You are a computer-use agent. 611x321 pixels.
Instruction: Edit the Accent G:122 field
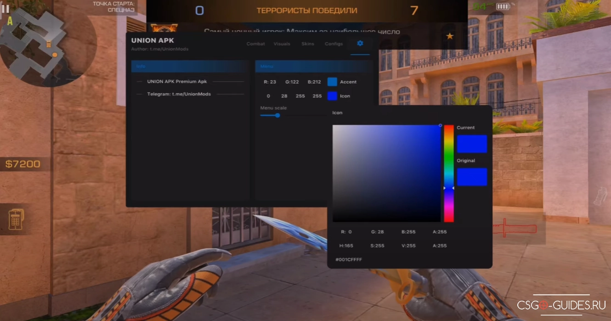click(x=292, y=82)
